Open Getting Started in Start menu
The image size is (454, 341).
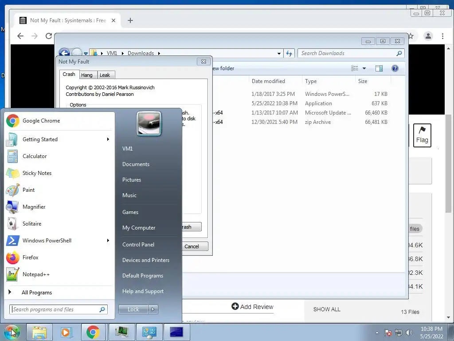coord(59,139)
